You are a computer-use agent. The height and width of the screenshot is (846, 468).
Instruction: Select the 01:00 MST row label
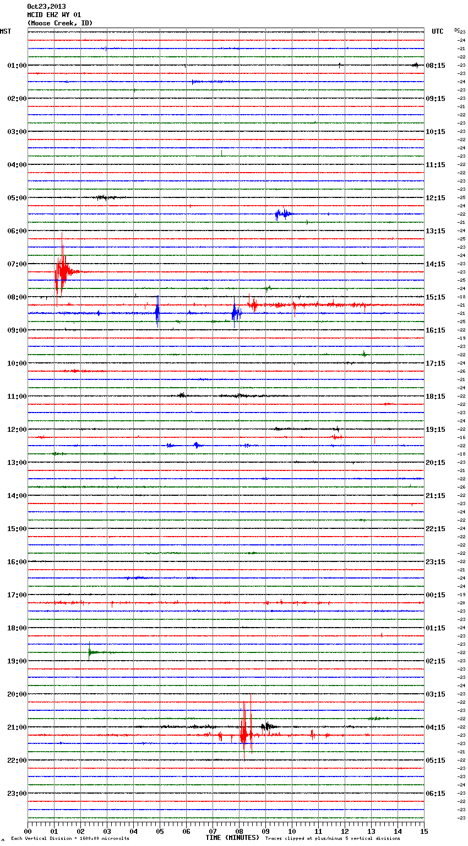click(17, 66)
